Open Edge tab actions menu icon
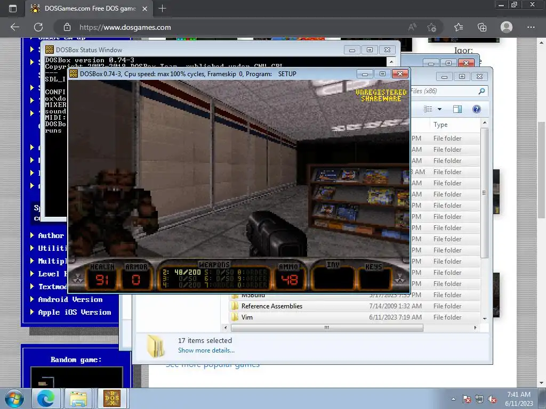 click(x=13, y=9)
